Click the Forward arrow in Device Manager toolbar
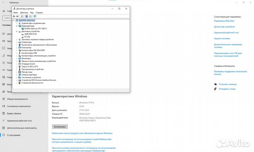254x152 pixels. (18, 16)
